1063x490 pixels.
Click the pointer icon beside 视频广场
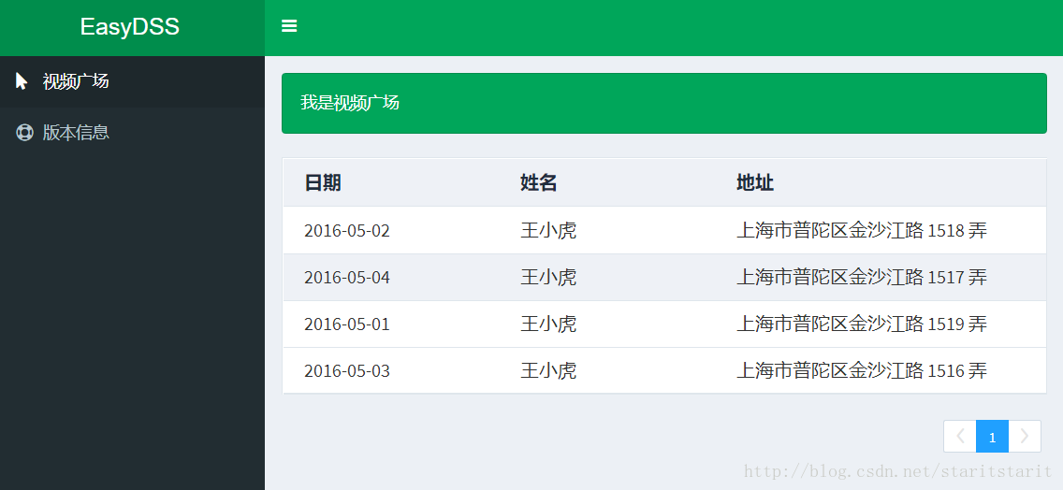[x=22, y=81]
